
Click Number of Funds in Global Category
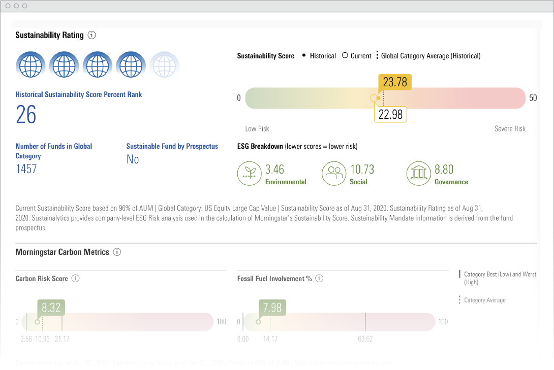coord(54,151)
